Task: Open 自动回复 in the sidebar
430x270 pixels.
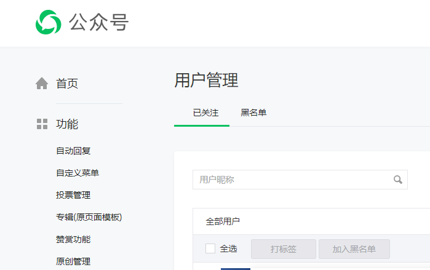Action: pos(73,151)
